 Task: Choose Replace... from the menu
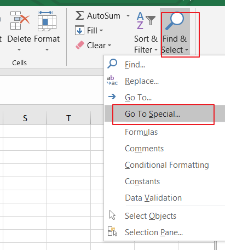click(x=165, y=81)
